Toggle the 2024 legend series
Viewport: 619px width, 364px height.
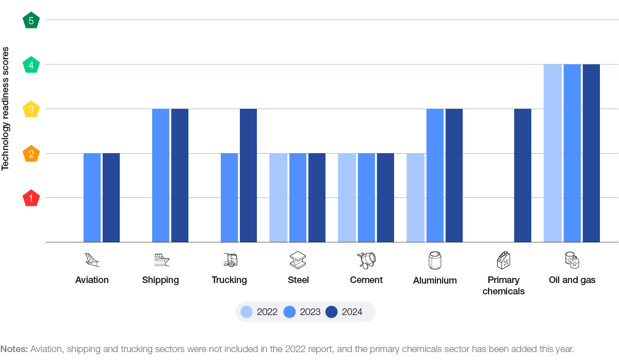point(345,312)
